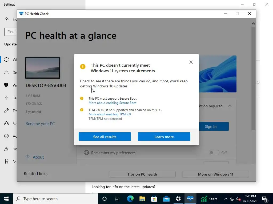Select Find my device icon in Settings
The height and width of the screenshot is (204, 273).
6,149
